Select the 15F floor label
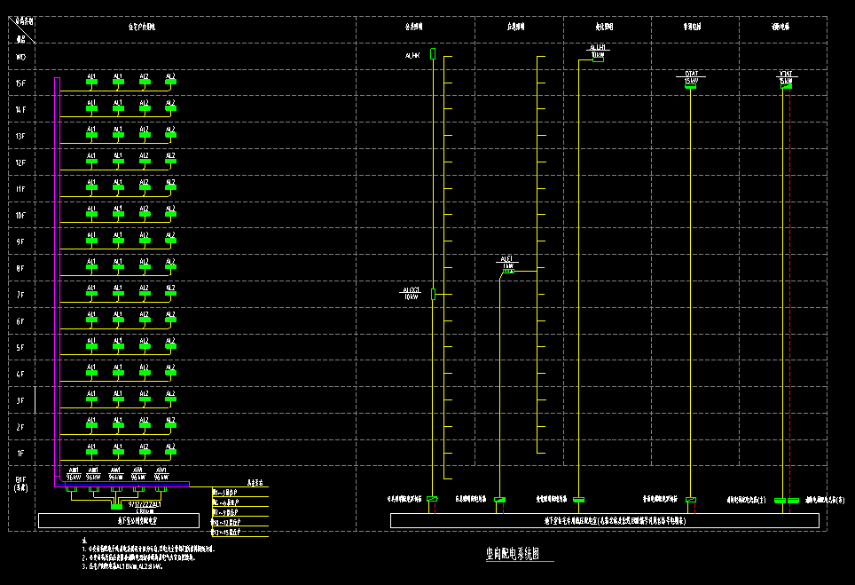 [x=20, y=83]
